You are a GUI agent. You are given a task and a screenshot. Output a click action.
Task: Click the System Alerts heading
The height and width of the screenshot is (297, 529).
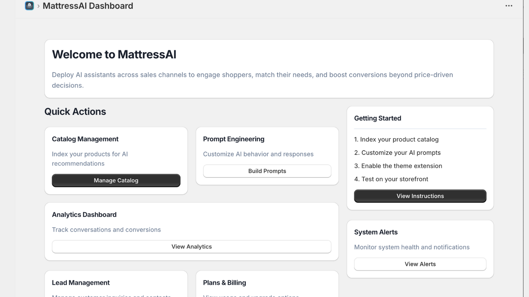click(376, 232)
